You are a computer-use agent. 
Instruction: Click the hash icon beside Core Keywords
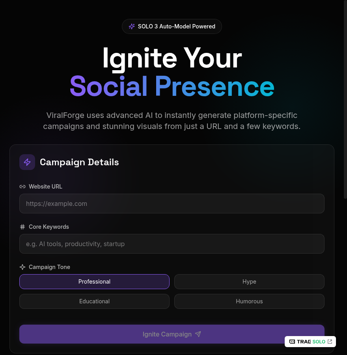[22, 227]
